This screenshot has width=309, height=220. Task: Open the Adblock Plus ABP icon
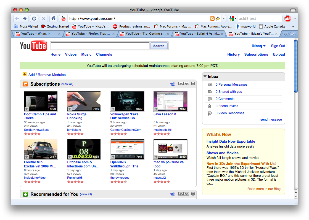(x=288, y=19)
